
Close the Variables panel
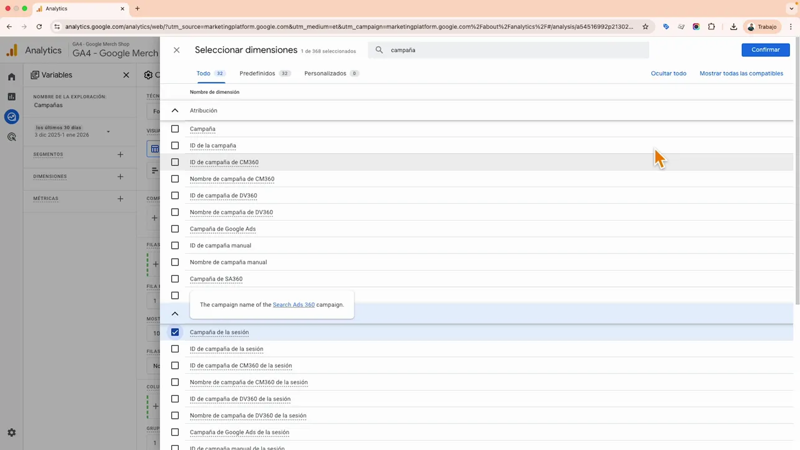126,75
